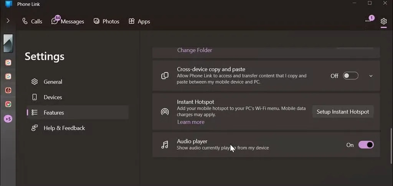
Task: Open the fourth red notification icon
Action: [x=8, y=104]
